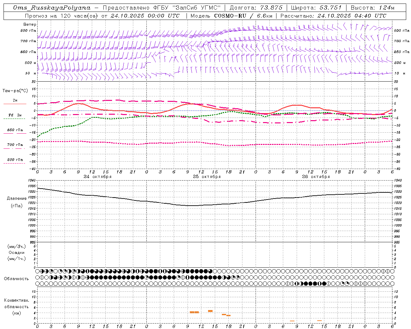Click the Давление pressure panel label

(17, 199)
